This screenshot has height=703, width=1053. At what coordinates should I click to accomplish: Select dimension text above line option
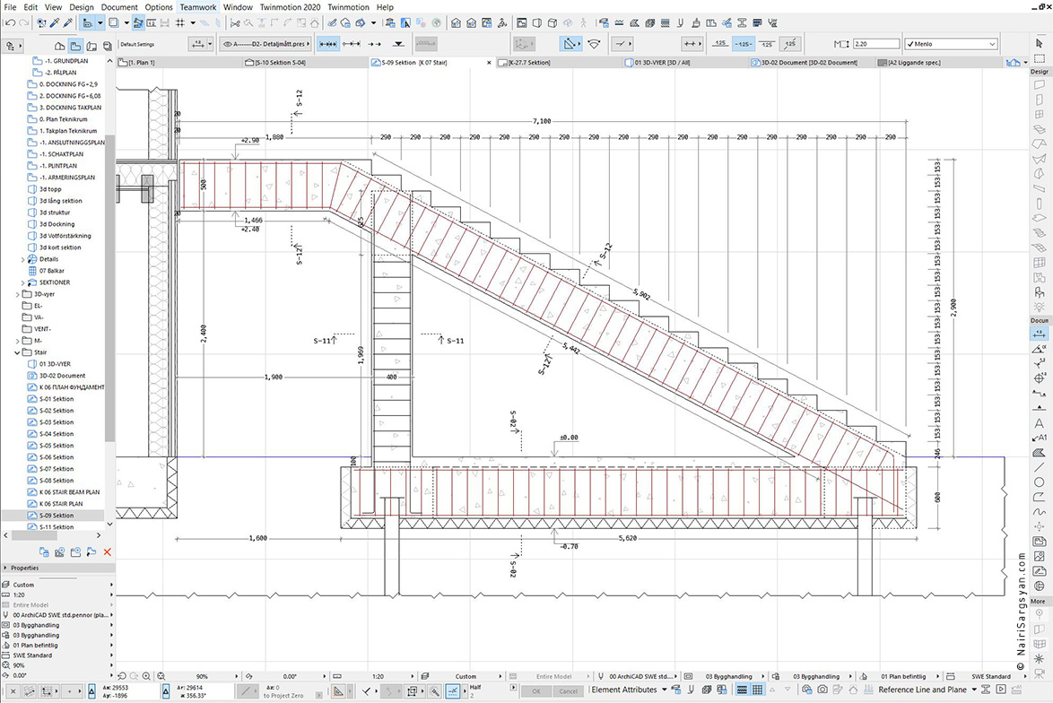[720, 44]
